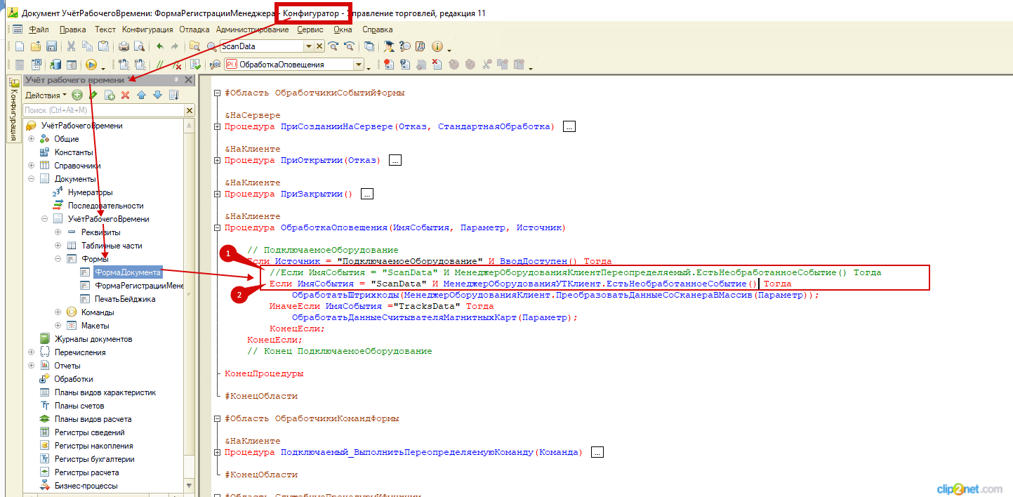Click the copy-object icon in tree panel

point(110,95)
